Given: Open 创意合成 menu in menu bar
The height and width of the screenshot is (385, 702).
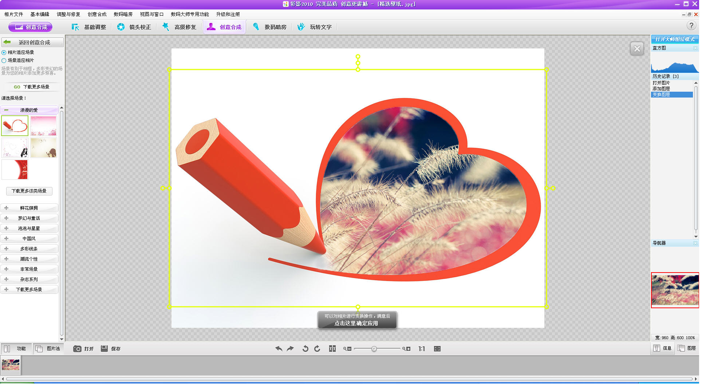Looking at the screenshot, I should point(97,15).
